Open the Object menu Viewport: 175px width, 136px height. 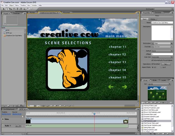(x=11, y=5)
